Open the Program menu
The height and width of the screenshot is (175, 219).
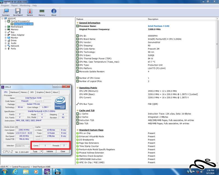(x=5, y=5)
